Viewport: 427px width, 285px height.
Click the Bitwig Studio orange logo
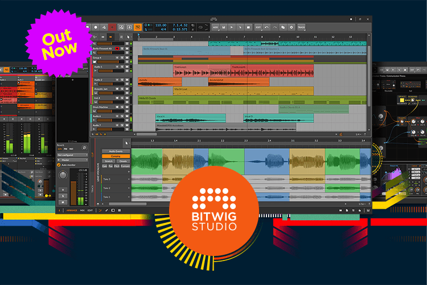pos(215,207)
